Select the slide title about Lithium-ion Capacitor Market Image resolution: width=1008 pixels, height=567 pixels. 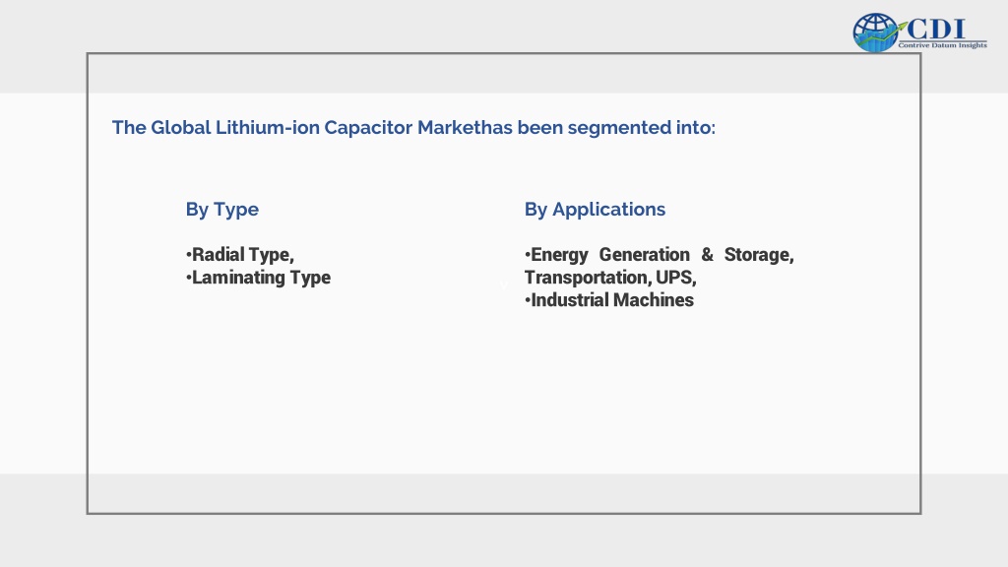coord(413,127)
